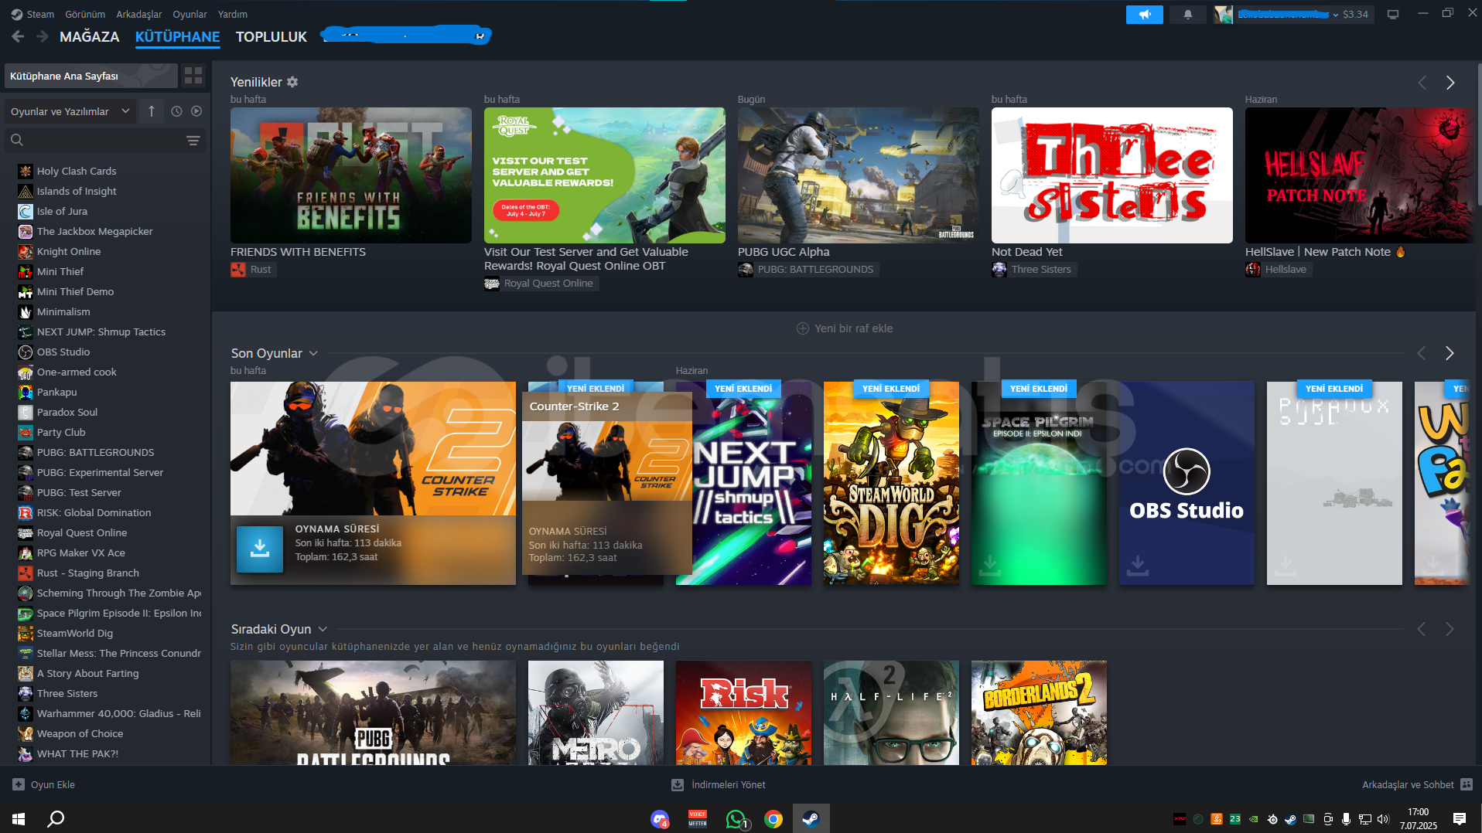The height and width of the screenshot is (833, 1482).
Task: Click the Oyun Ekle label
Action: (x=53, y=784)
